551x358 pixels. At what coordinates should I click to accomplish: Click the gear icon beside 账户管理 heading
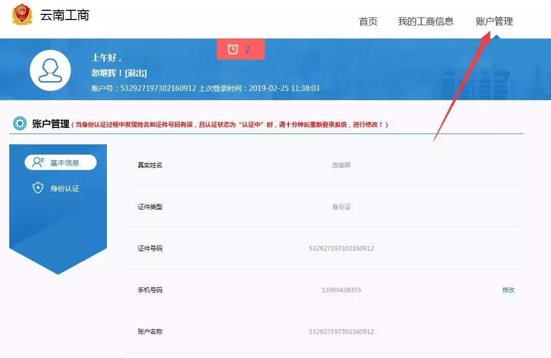pos(20,123)
